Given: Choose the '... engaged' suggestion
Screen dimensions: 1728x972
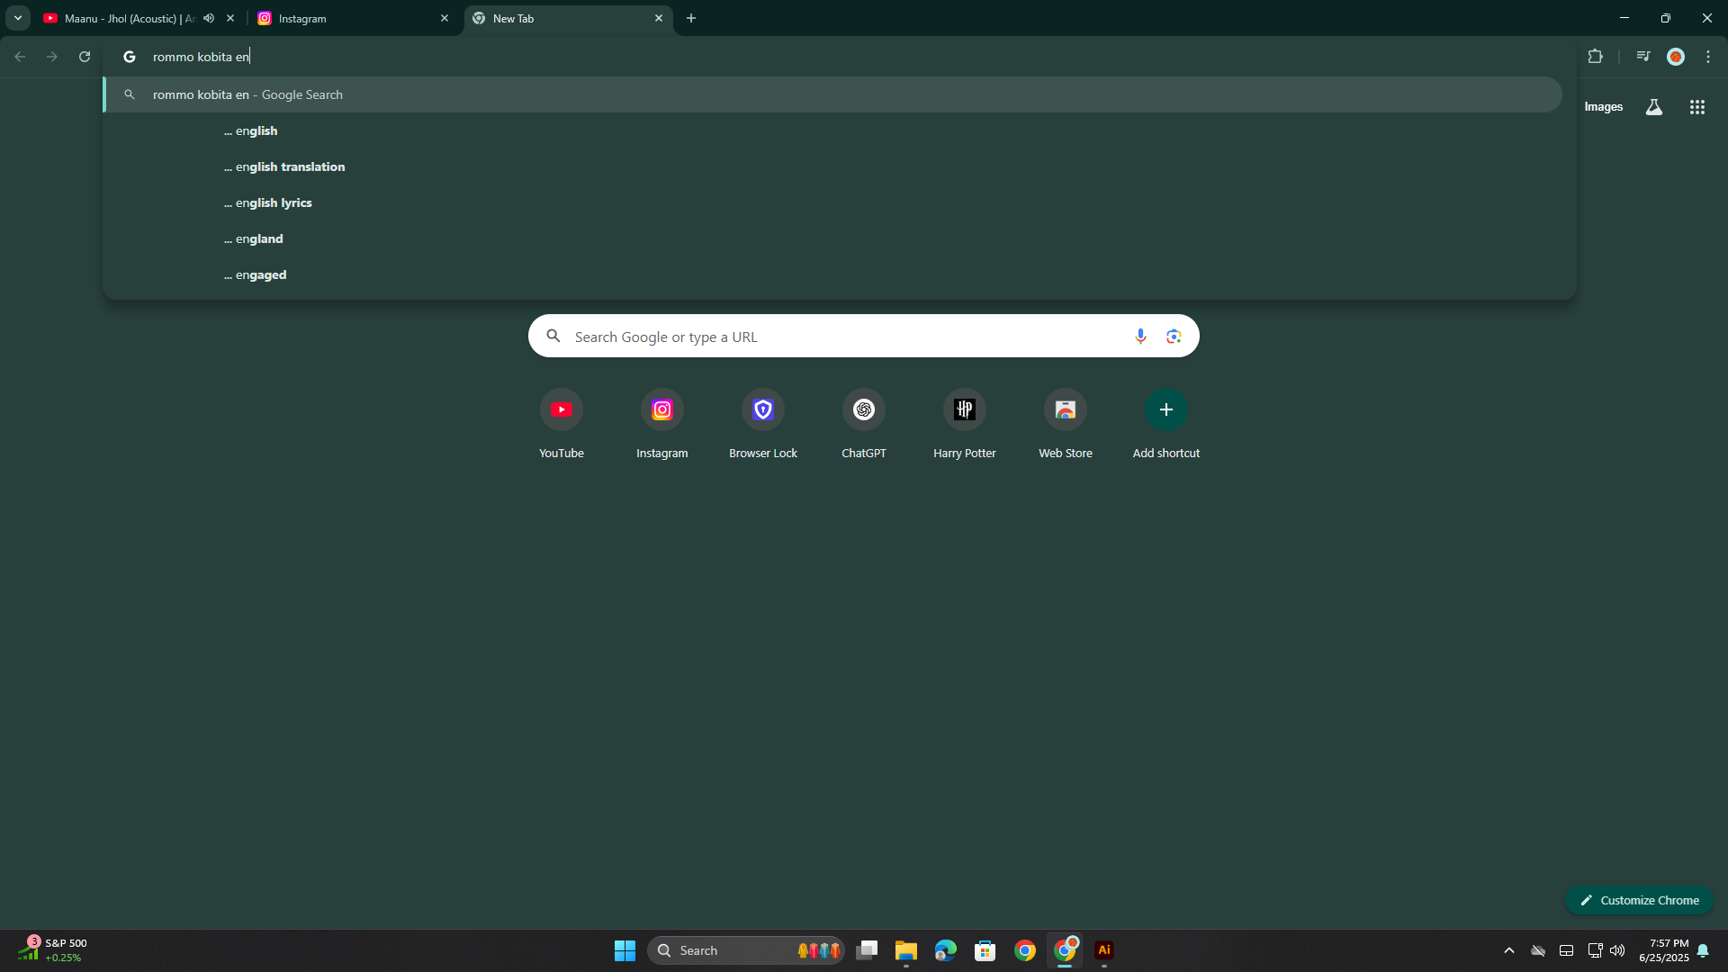Looking at the screenshot, I should [x=832, y=274].
